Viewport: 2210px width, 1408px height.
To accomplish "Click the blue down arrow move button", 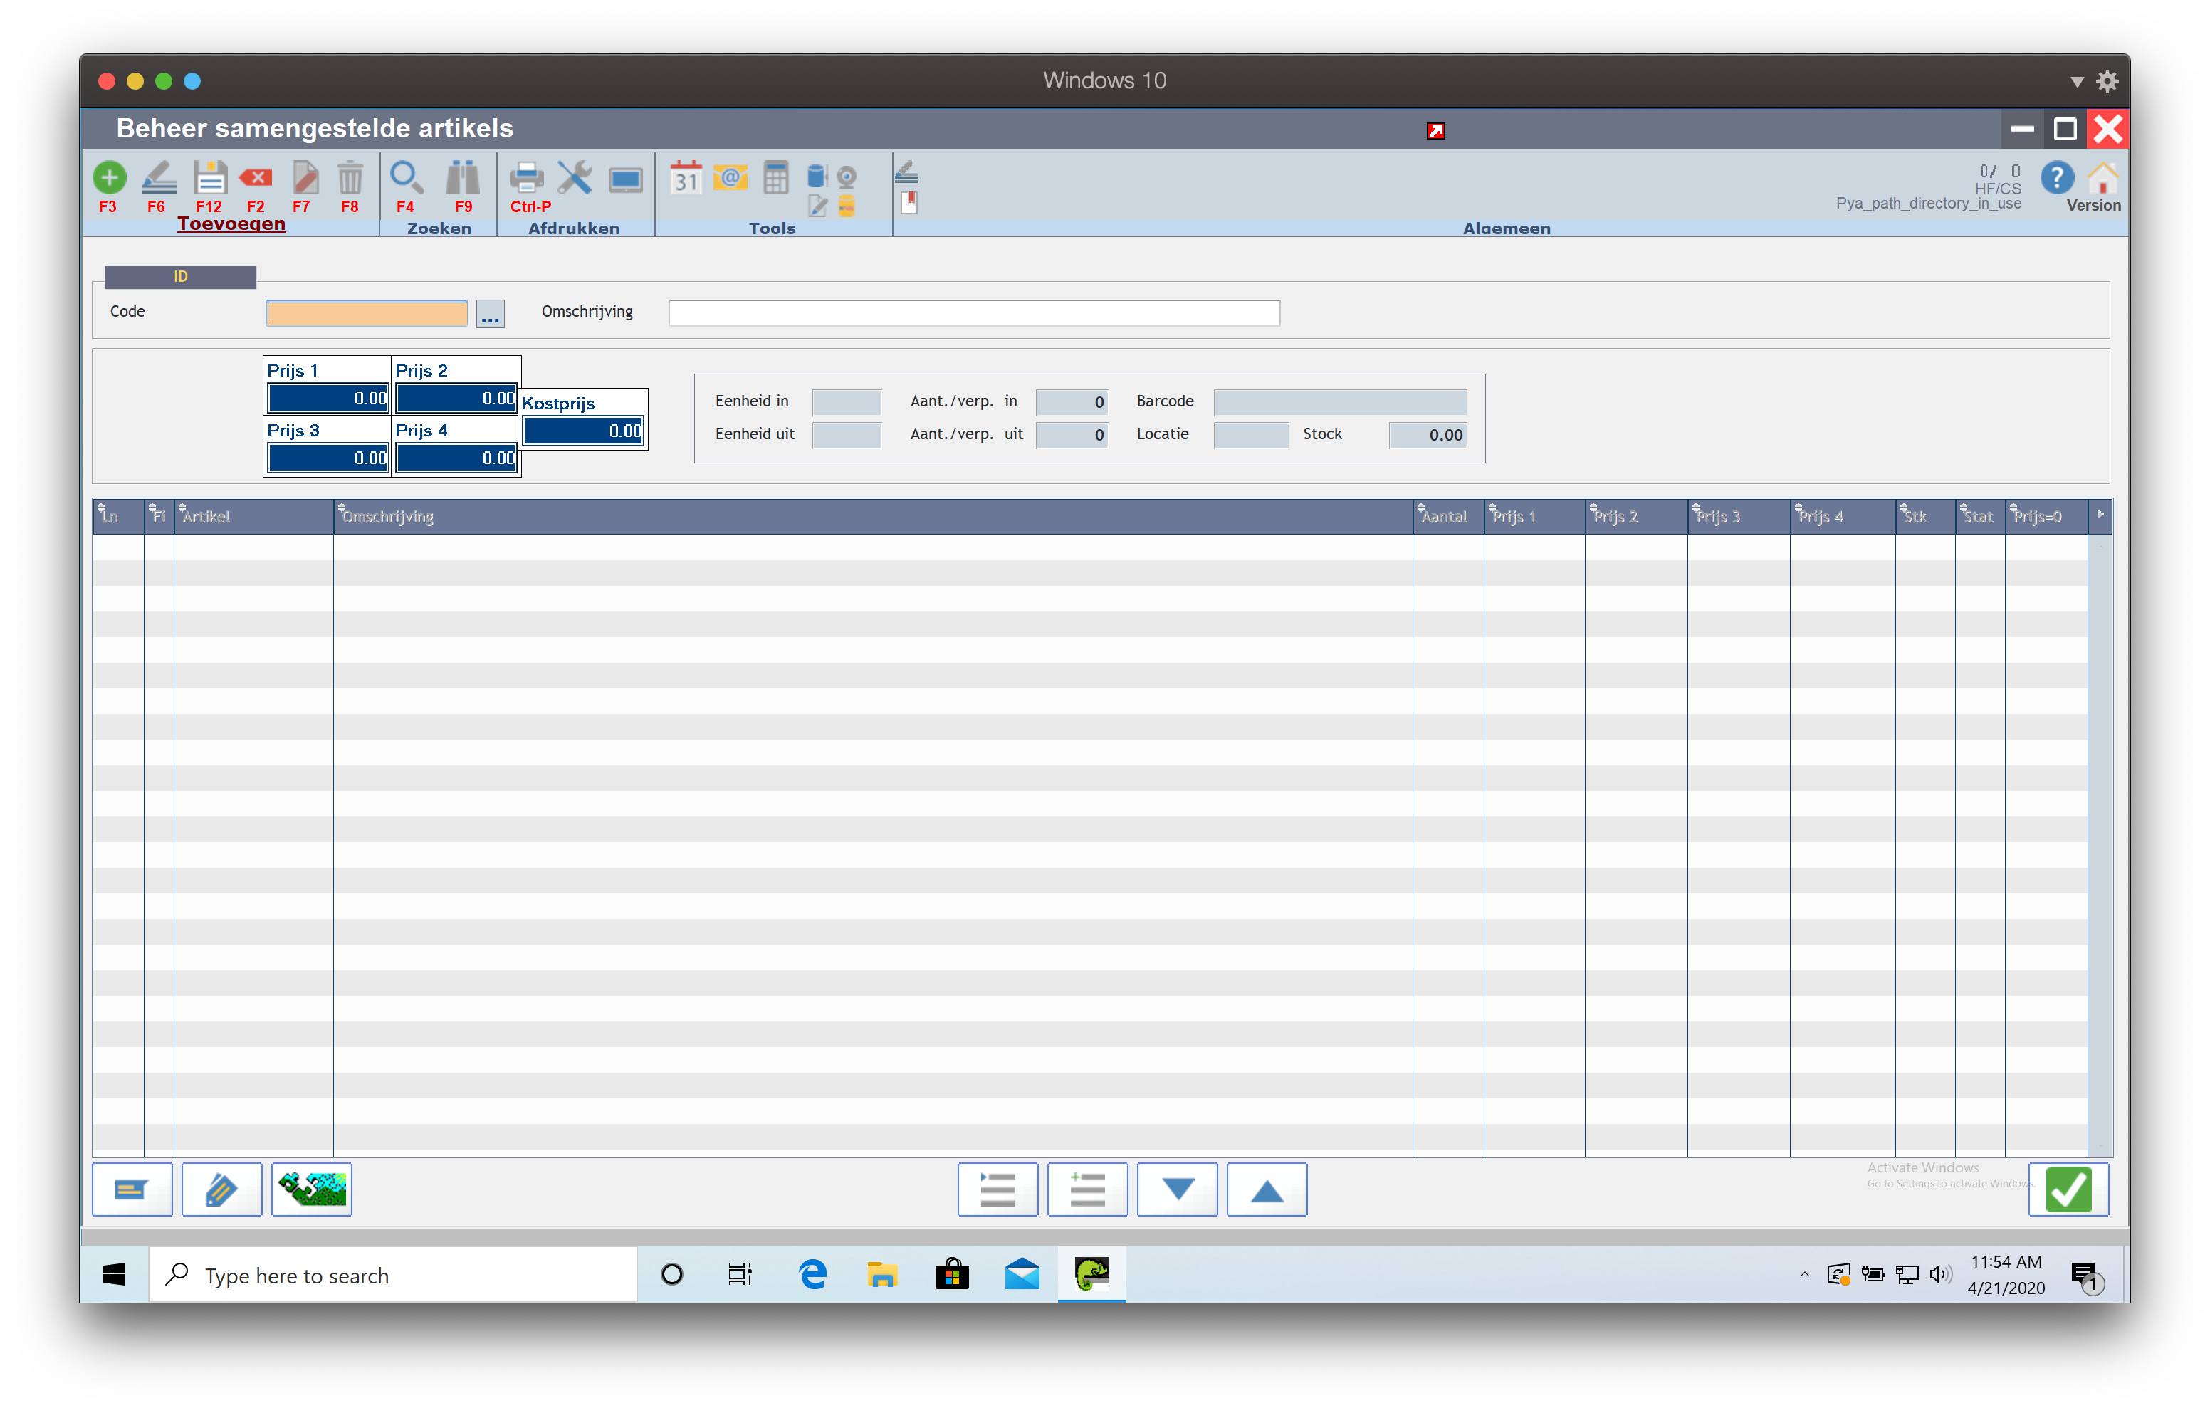I will [x=1178, y=1190].
